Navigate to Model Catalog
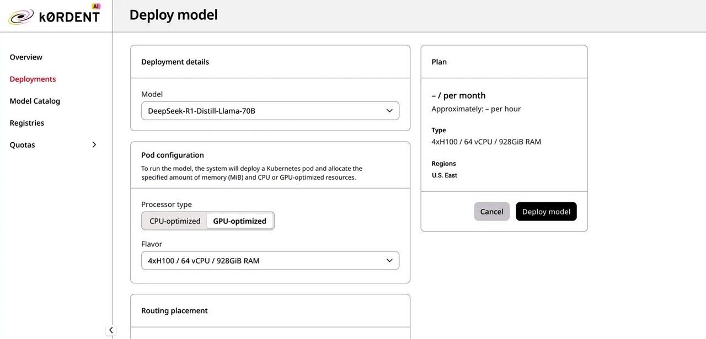This screenshot has width=706, height=339. pyautogui.click(x=35, y=101)
